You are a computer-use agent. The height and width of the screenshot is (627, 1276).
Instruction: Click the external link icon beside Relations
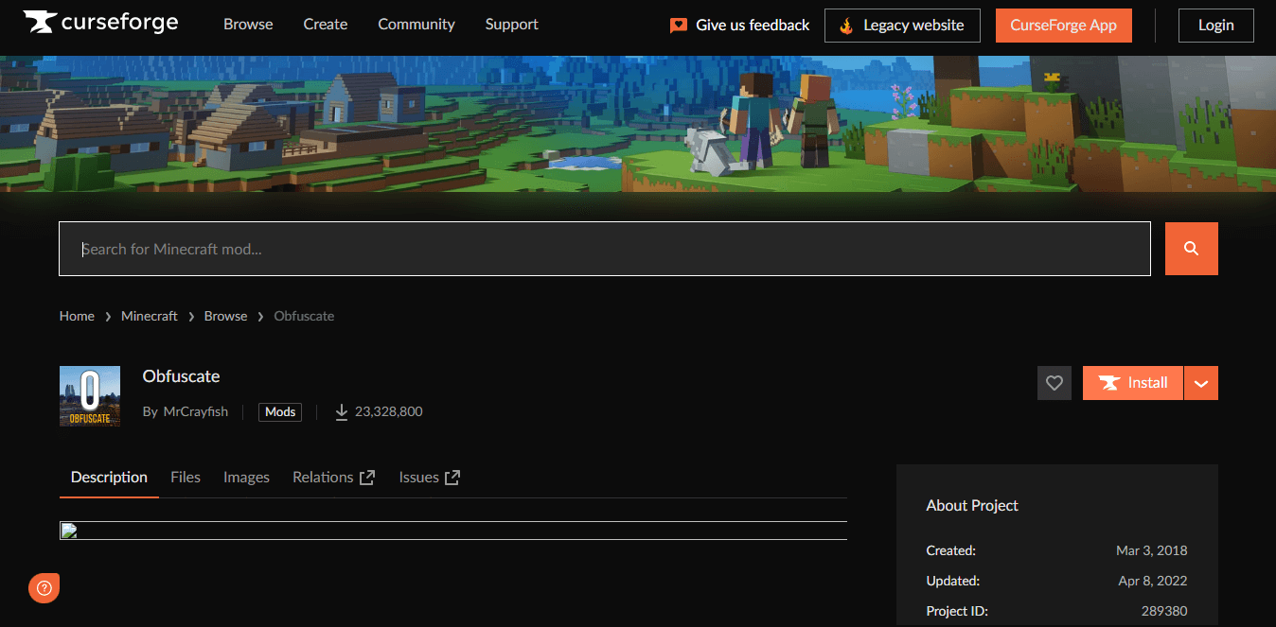click(367, 478)
